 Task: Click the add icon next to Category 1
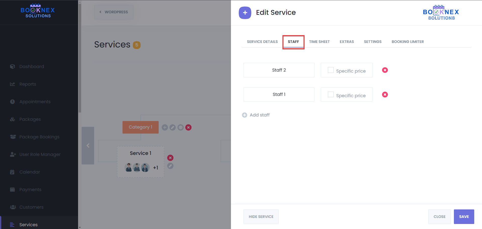pyautogui.click(x=165, y=128)
